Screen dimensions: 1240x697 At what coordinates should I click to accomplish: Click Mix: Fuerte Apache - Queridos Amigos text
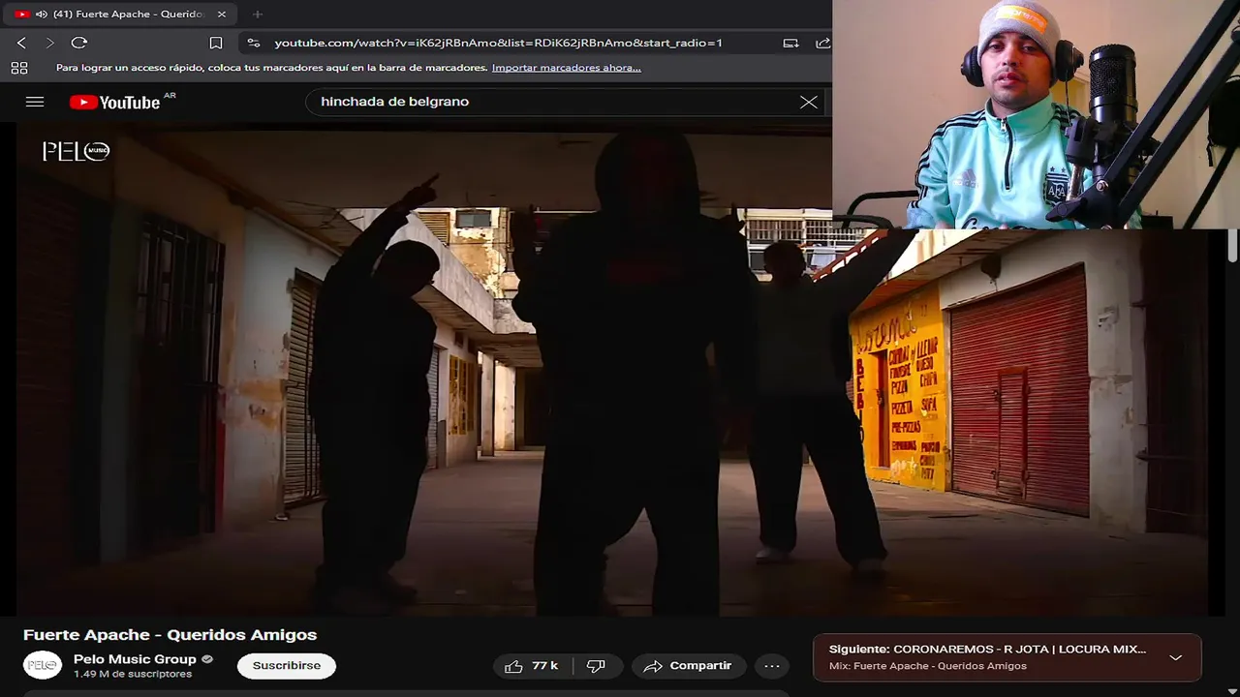[x=928, y=666]
